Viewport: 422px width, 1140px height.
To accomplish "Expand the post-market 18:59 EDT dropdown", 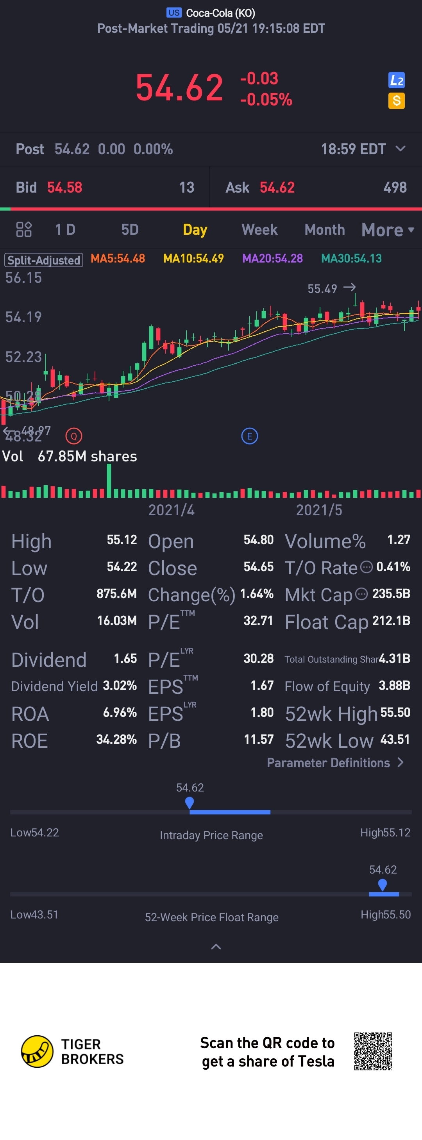I will point(400,149).
